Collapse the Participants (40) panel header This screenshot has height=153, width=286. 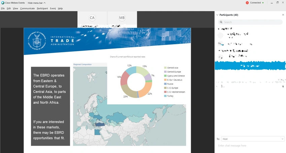click(217, 15)
